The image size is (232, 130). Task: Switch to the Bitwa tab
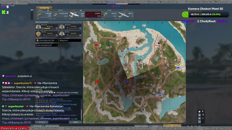(42, 97)
